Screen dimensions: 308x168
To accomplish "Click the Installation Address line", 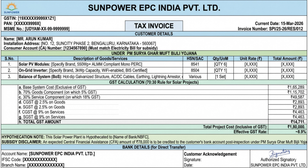I will click(x=80, y=44).
